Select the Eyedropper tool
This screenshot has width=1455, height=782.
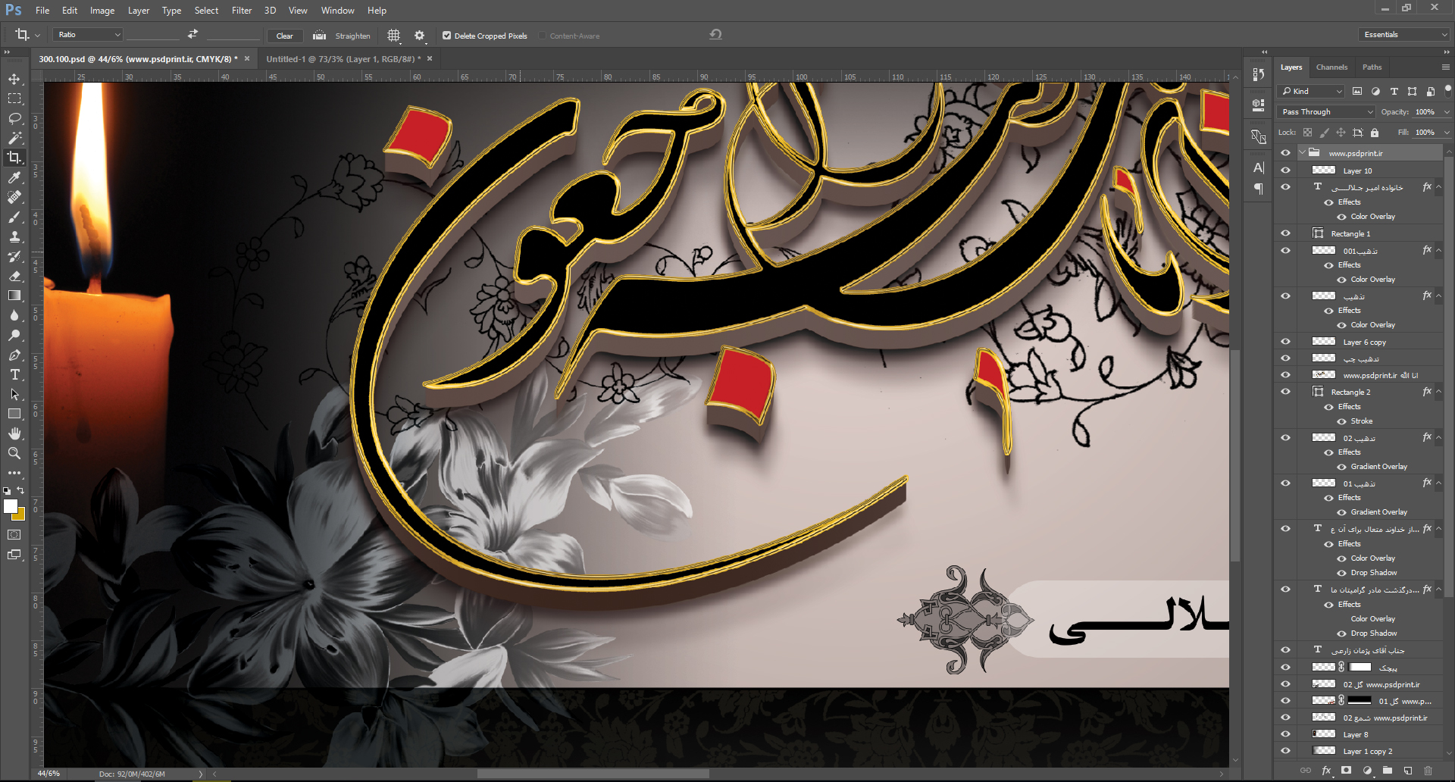[x=14, y=177]
